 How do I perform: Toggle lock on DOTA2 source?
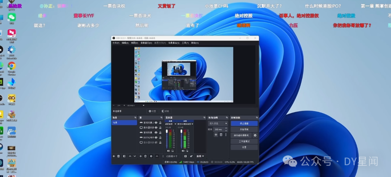pos(160,138)
